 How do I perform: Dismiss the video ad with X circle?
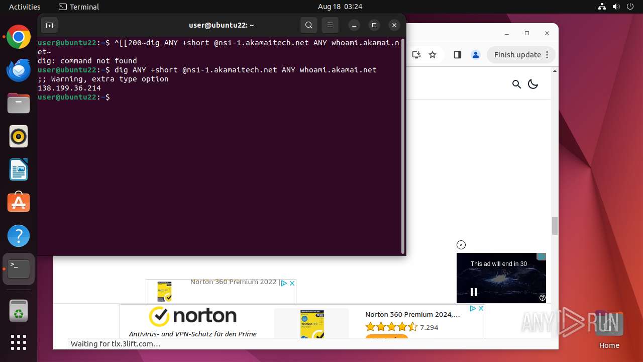point(461,245)
